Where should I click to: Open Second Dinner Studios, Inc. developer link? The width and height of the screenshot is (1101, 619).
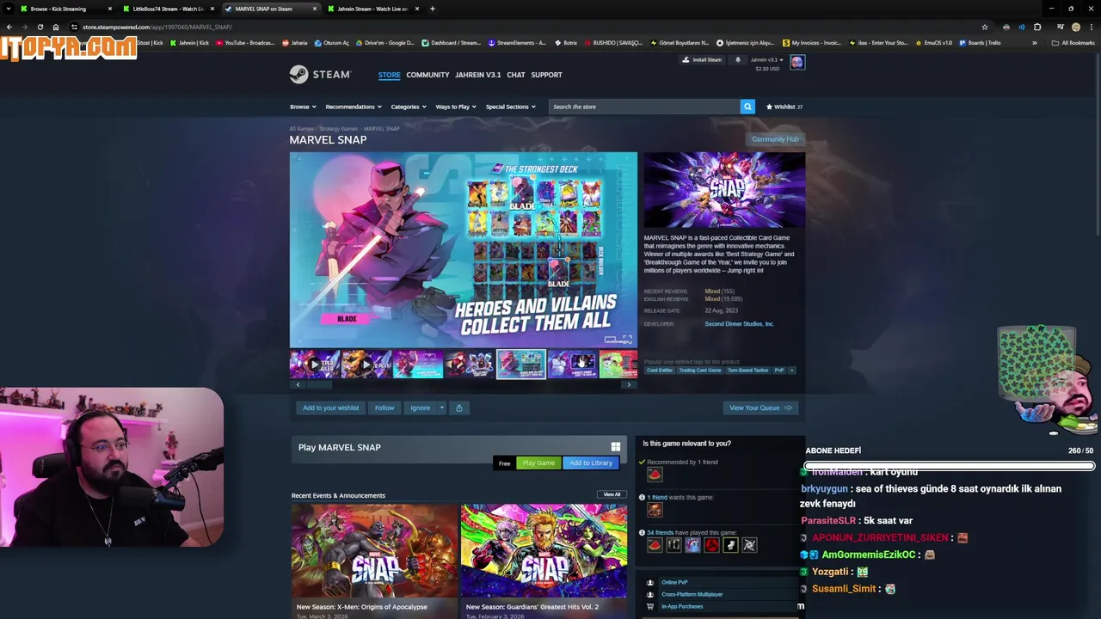[739, 324]
